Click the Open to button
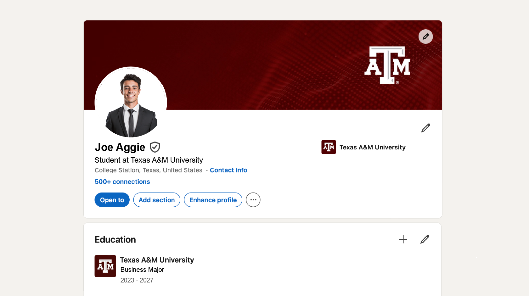 pos(112,200)
